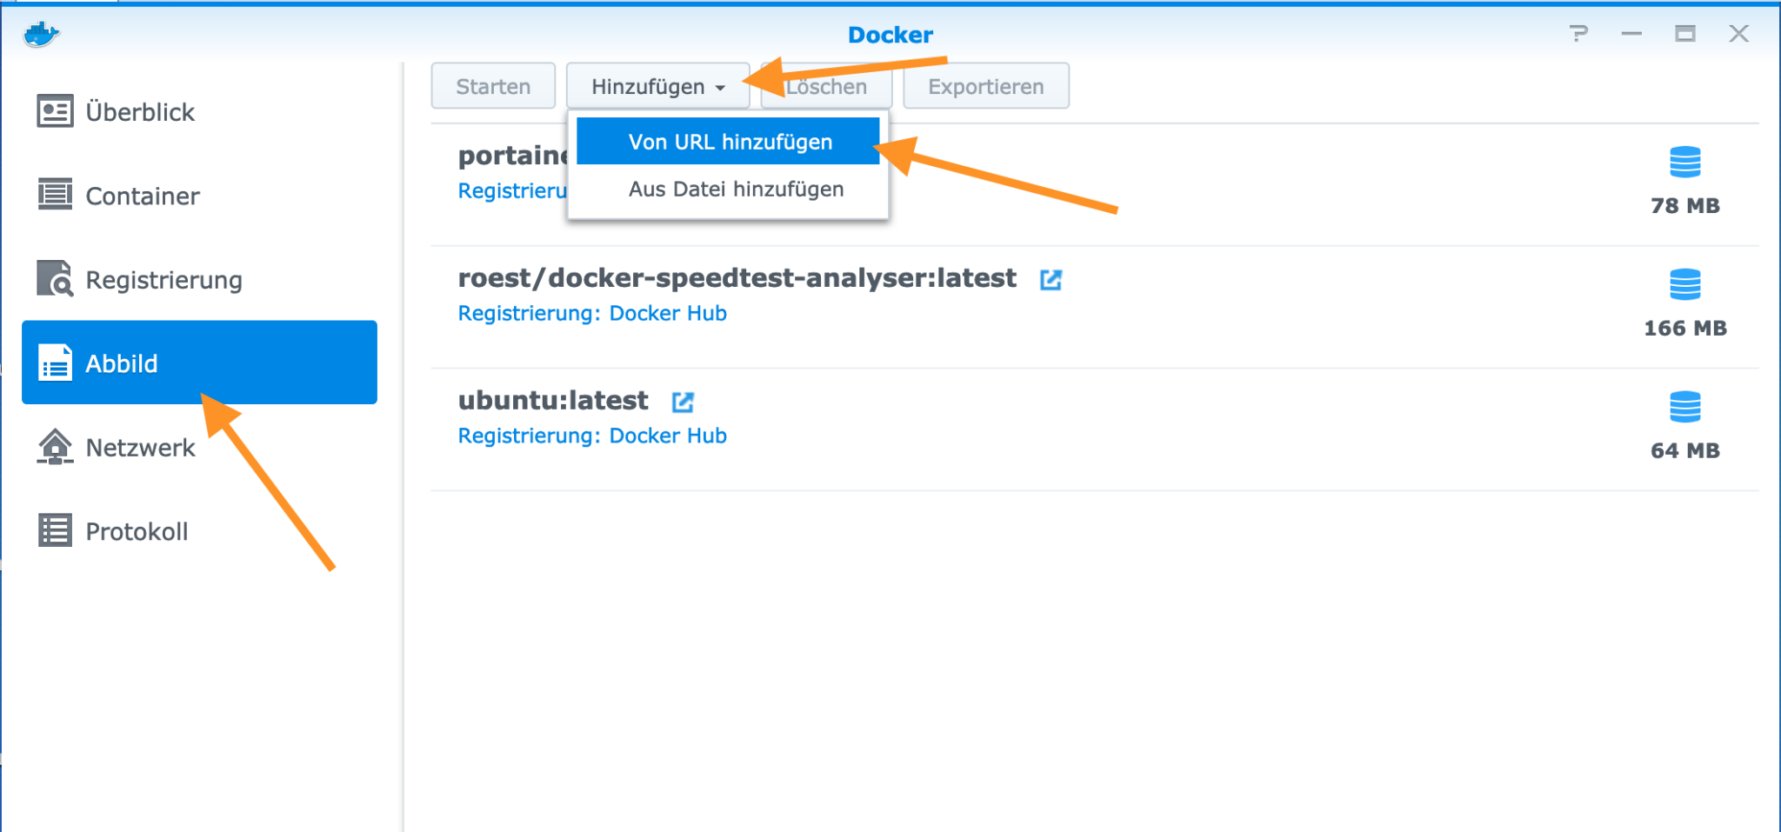Screen dimensions: 1781x832
Task: Click the help question mark icon
Action: tap(1578, 34)
